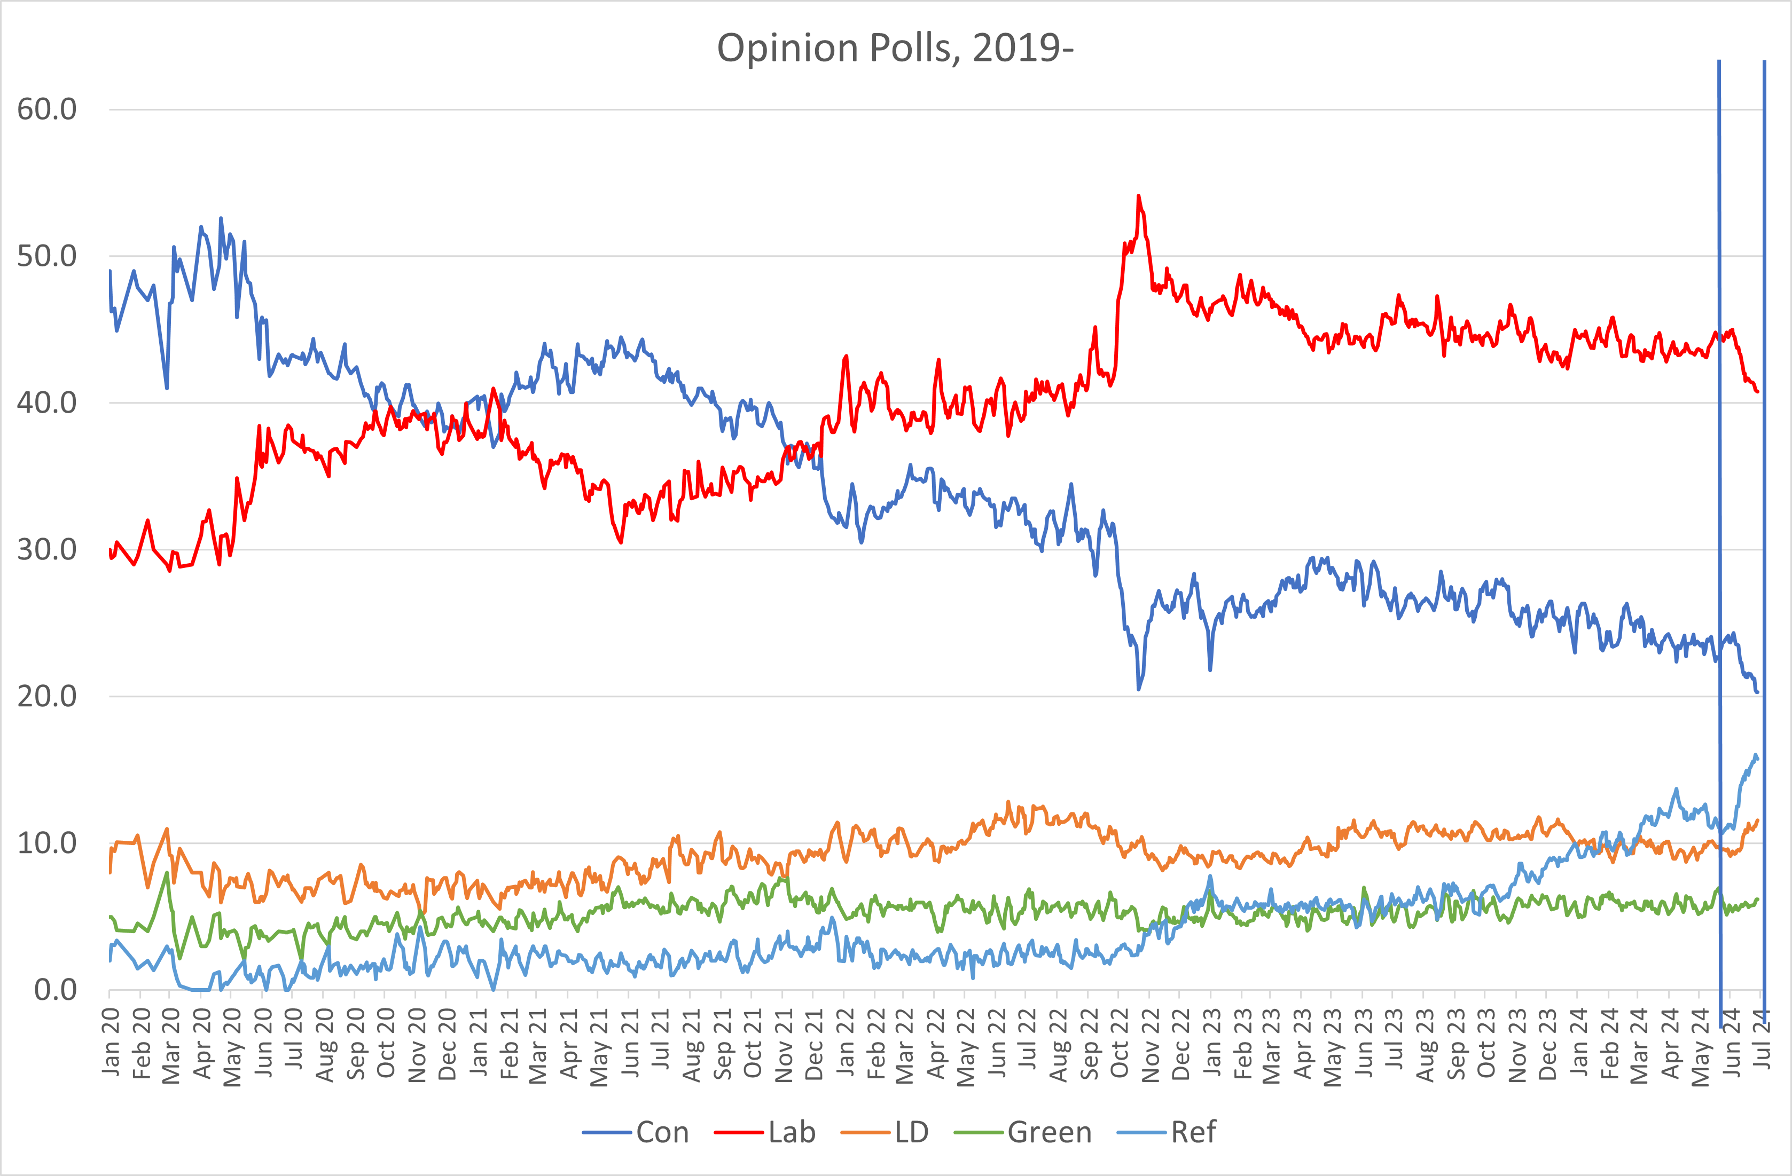Click the 0.0 y-axis label

(55, 990)
